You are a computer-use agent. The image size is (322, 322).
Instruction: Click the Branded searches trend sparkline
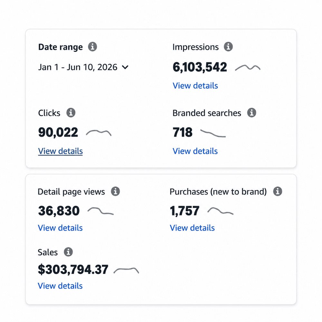click(x=213, y=133)
